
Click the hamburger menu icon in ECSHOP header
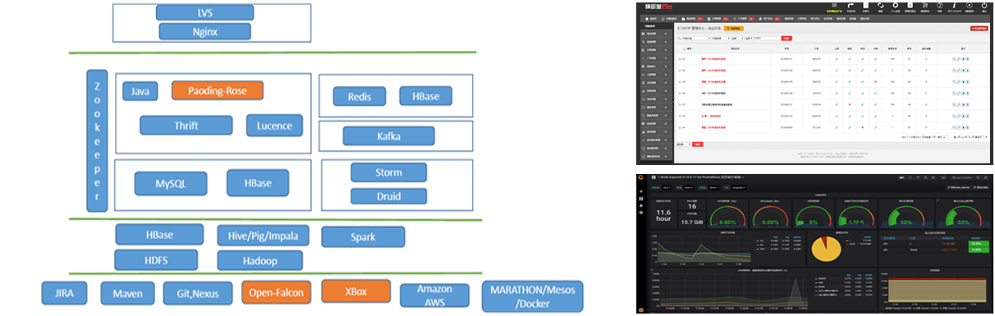click(x=834, y=5)
